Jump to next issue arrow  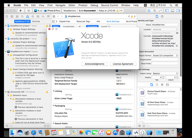[135, 16]
